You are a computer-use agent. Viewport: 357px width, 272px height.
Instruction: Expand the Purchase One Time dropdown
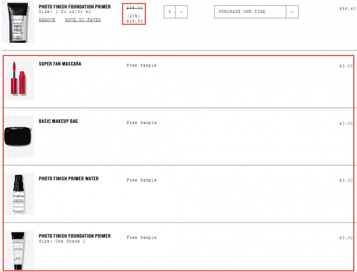tap(256, 12)
